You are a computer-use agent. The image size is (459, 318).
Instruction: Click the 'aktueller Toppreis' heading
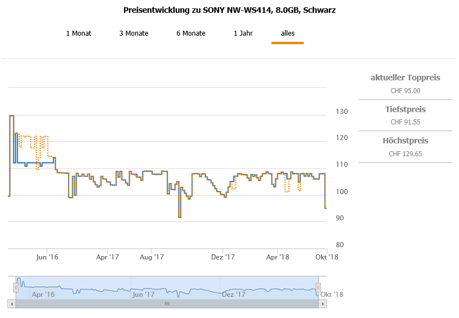coord(405,78)
